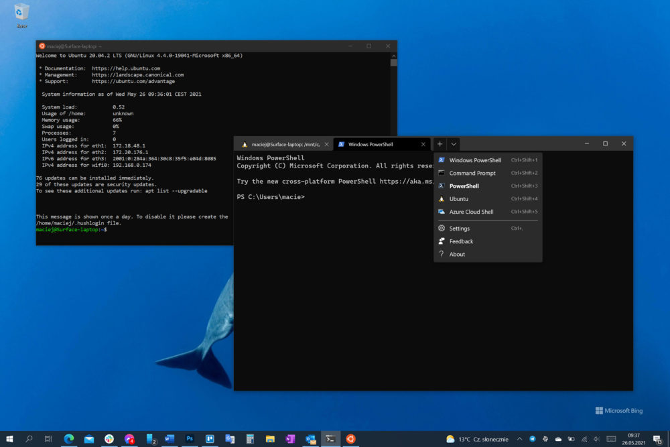Viewport: 670px width, 447px height.
Task: Close the Windows PowerShell tab
Action: point(423,145)
